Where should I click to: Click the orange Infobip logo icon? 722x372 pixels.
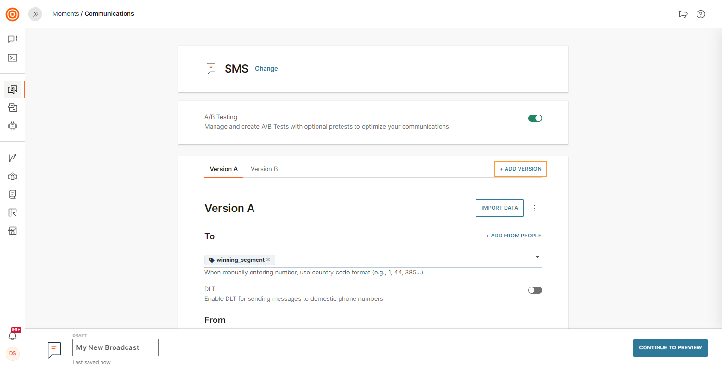[x=13, y=14]
